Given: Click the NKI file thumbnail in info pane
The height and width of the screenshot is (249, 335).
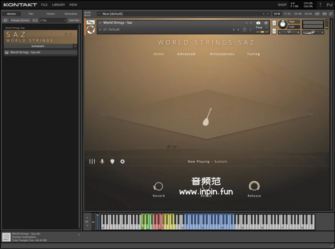Looking at the screenshot, I should pos(6,237).
